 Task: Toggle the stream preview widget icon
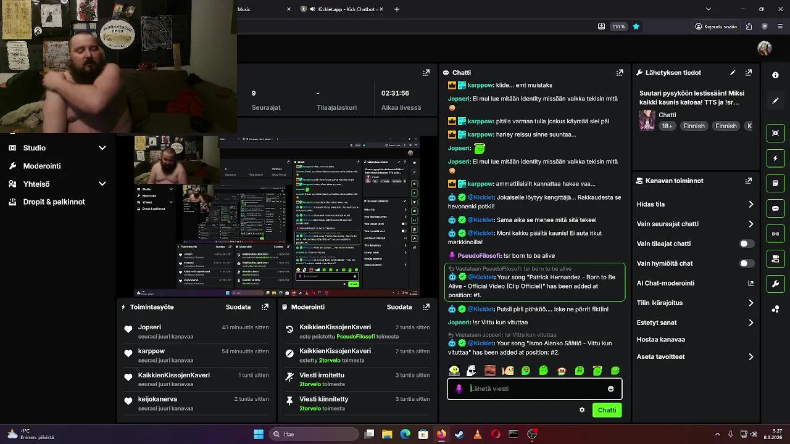click(775, 133)
